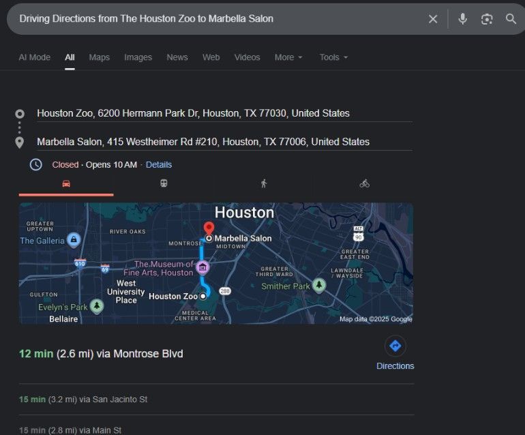The image size is (525, 435).
Task: Click the Greater Third Ward map label
Action: (x=274, y=271)
